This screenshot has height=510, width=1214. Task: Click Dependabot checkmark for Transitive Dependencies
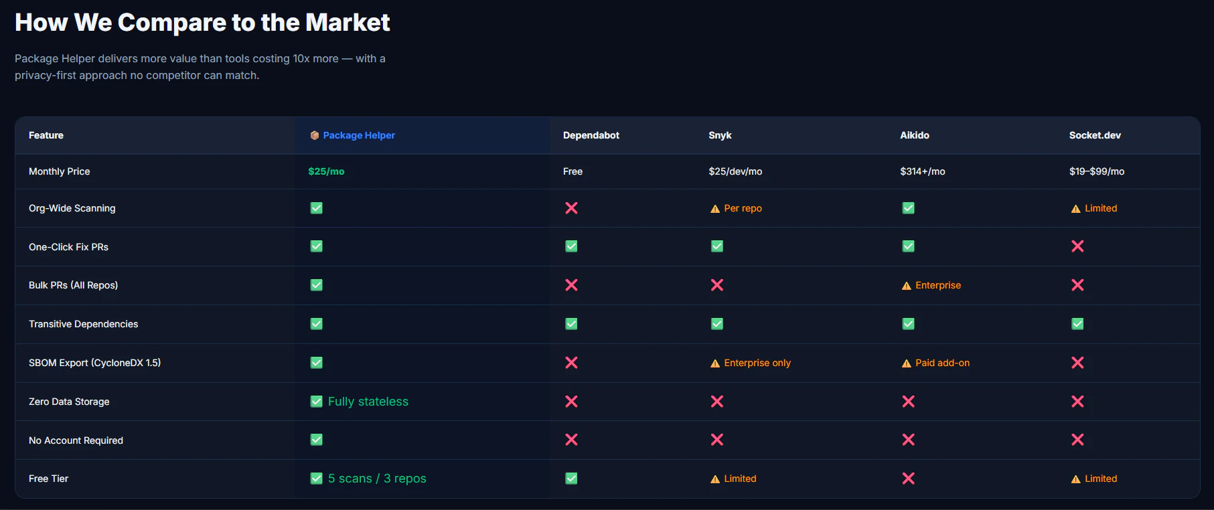(571, 324)
